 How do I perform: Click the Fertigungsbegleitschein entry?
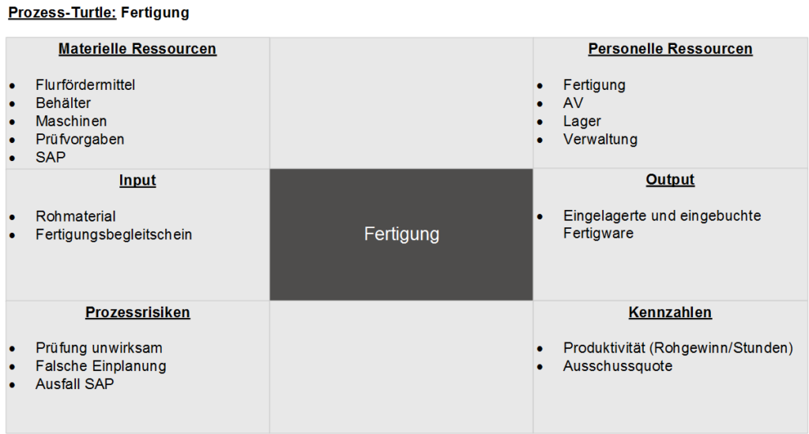point(114,234)
